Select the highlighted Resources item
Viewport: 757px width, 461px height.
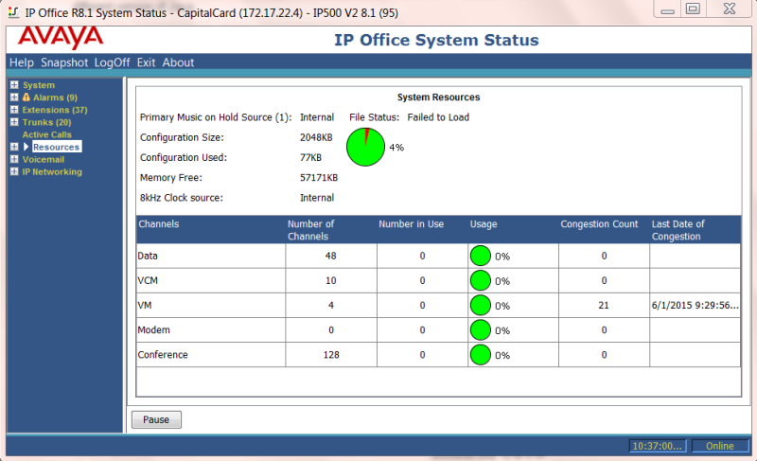tap(56, 147)
